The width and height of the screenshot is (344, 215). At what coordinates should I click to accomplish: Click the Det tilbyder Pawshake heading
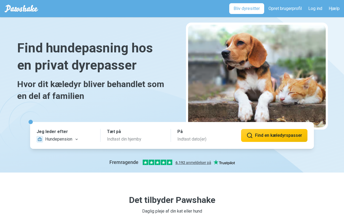coord(172,200)
